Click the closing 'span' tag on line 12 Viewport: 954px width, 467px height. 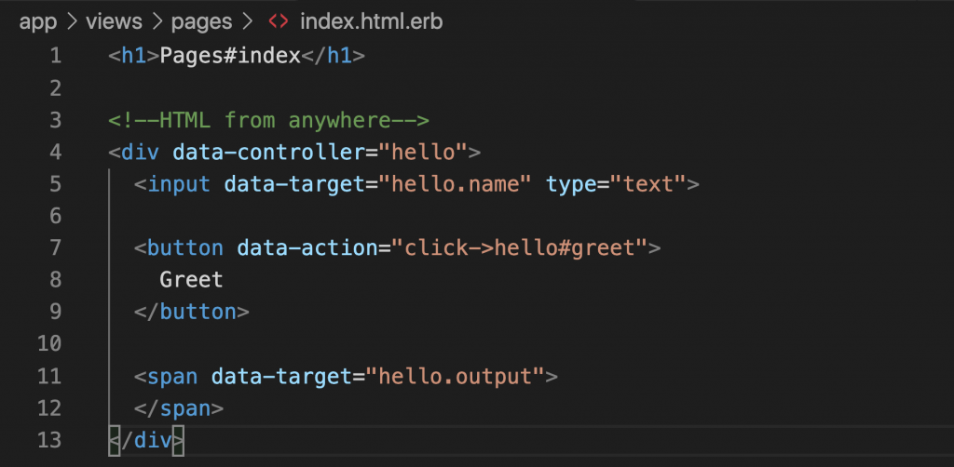179,408
